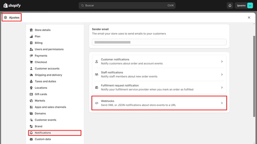Open Webhooks settings

[159, 103]
